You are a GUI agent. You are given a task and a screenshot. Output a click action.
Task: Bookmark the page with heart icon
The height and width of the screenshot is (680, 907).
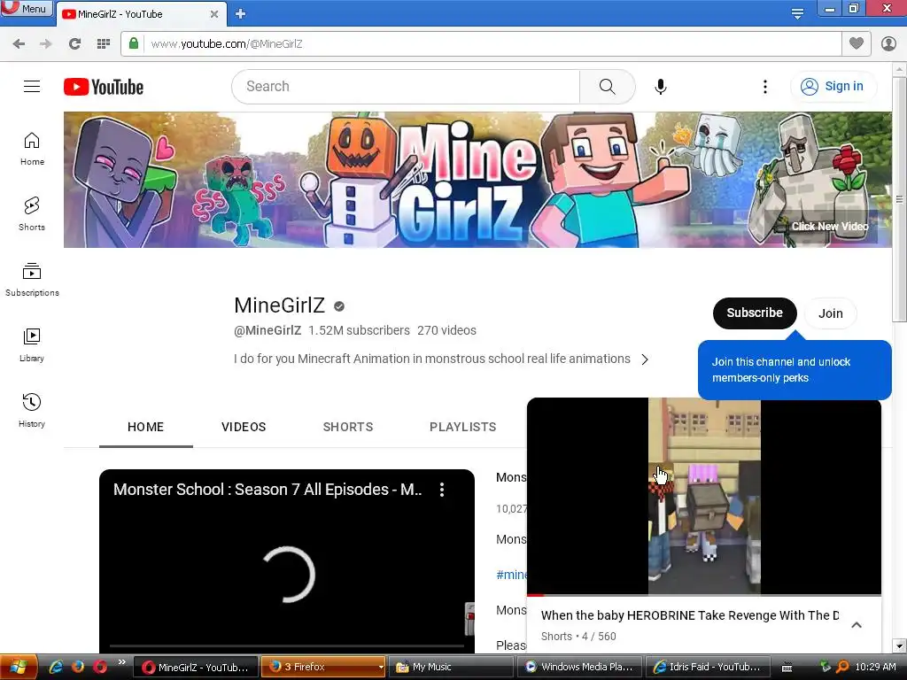coord(857,43)
